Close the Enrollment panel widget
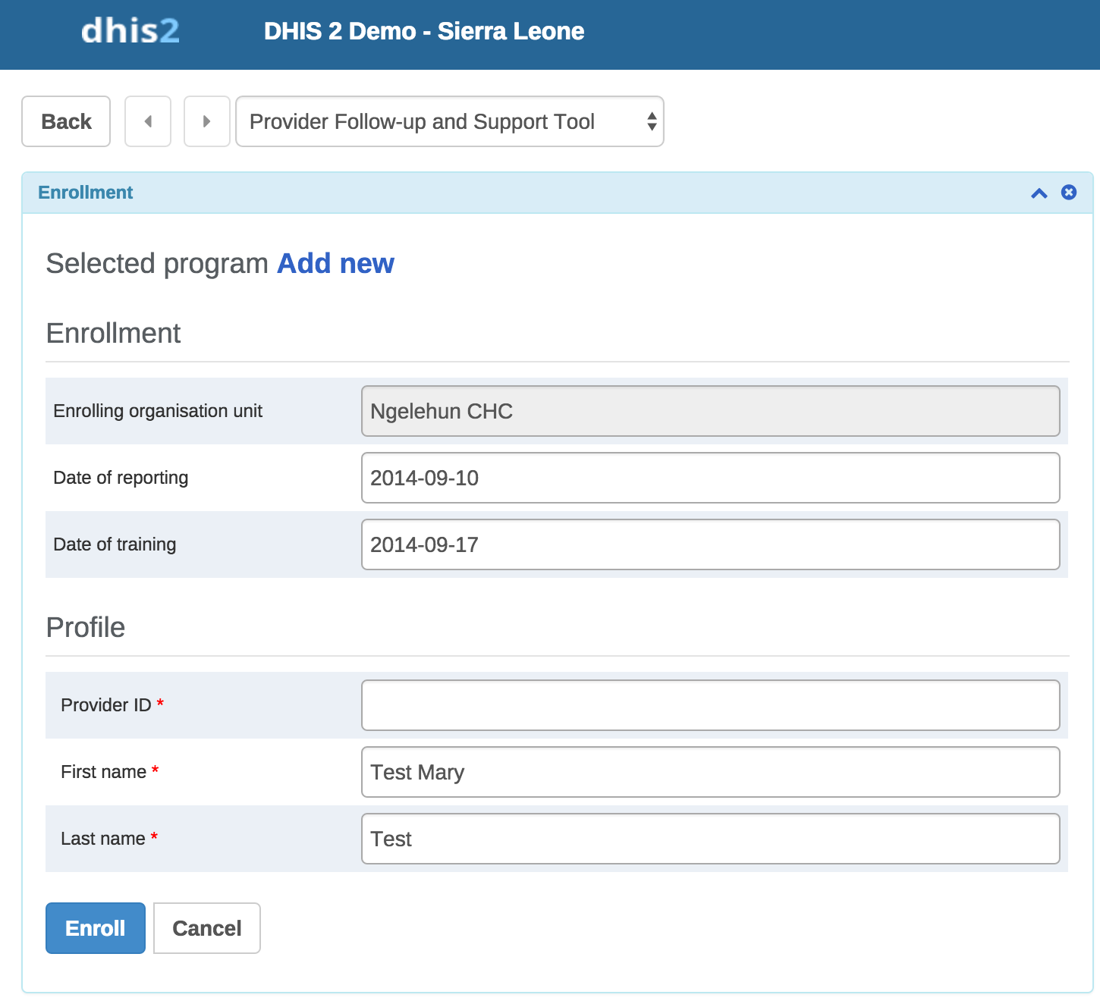This screenshot has height=1004, width=1100. 1068,193
